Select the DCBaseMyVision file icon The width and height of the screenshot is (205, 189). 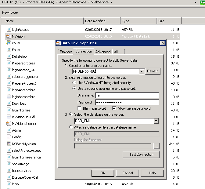[9, 144]
